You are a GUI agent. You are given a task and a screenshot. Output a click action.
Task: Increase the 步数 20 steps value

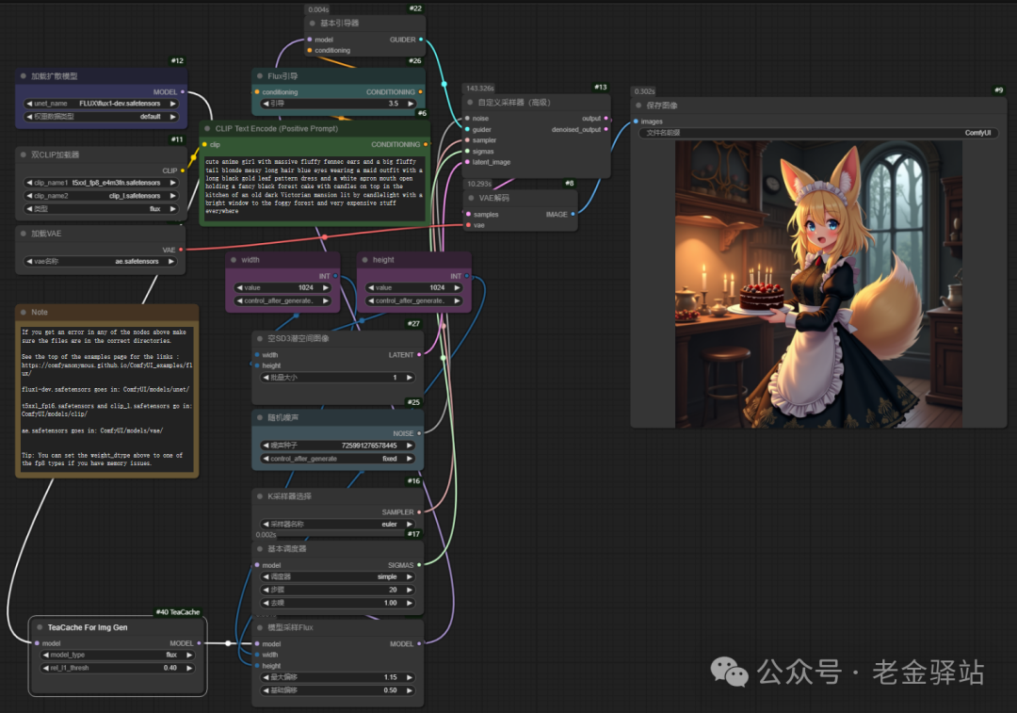click(410, 590)
